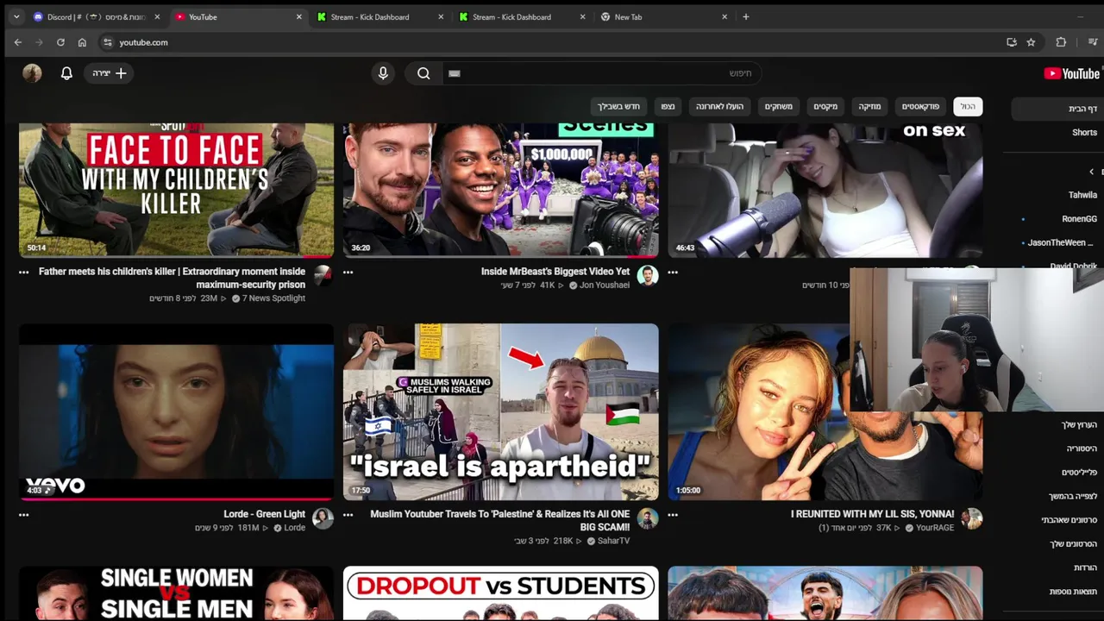Open browser extensions puzzle icon

click(1061, 42)
